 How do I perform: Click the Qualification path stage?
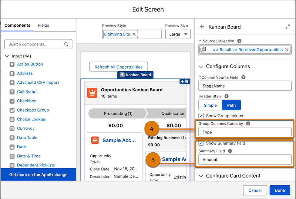pyautogui.click(x=166, y=113)
